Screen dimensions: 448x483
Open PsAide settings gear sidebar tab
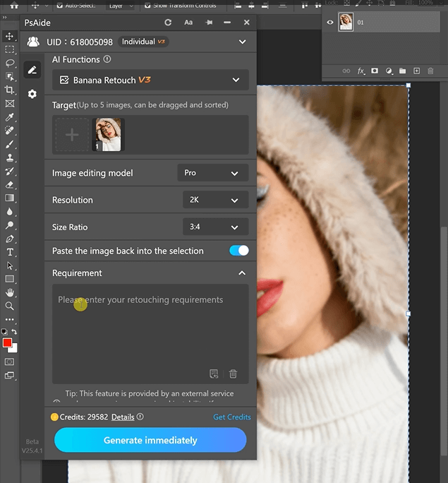[x=32, y=94]
